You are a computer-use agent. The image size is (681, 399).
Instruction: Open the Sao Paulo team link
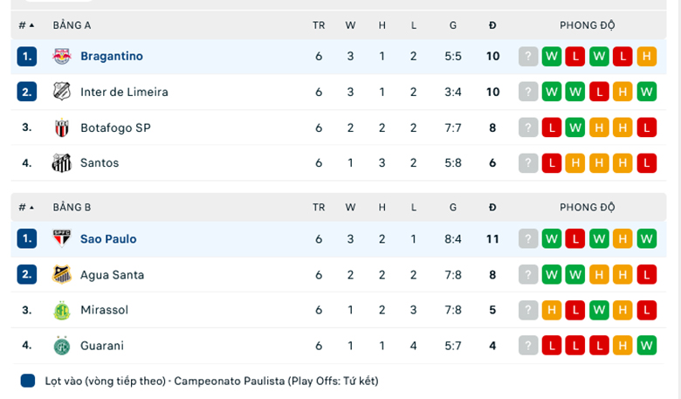[x=108, y=238]
